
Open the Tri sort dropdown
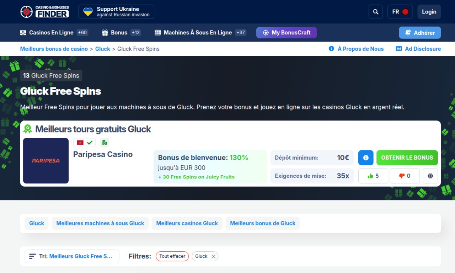click(x=72, y=256)
